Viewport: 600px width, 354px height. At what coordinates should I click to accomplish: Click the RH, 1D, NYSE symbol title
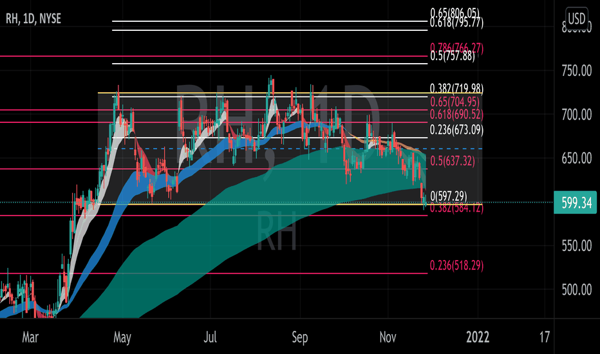pyautogui.click(x=33, y=19)
